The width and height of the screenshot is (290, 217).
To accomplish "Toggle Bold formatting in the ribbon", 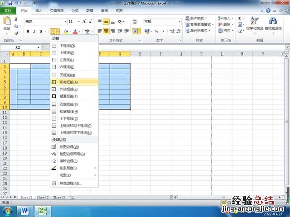I will click(x=28, y=31).
